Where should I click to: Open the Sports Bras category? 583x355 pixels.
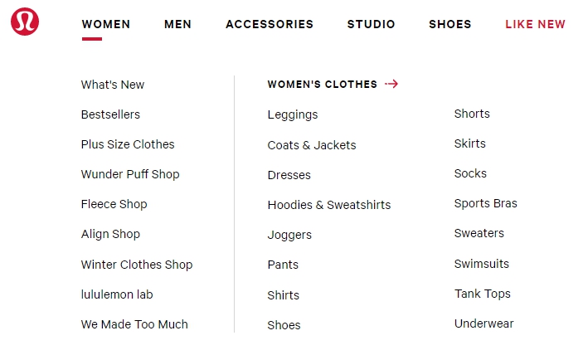(x=486, y=203)
